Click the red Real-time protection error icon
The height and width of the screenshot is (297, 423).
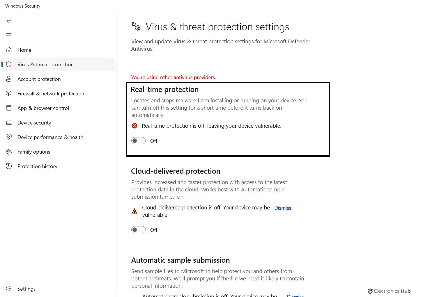coord(134,126)
